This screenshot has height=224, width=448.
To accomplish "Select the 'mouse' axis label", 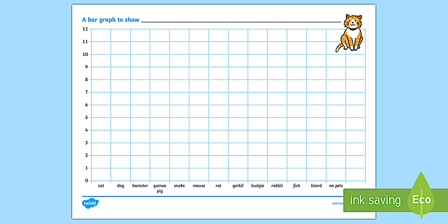I will pos(199,186).
